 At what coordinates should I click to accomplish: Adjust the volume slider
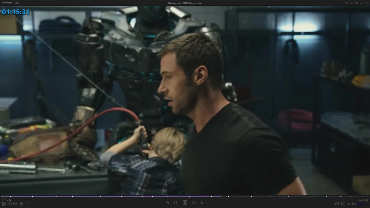362,204
